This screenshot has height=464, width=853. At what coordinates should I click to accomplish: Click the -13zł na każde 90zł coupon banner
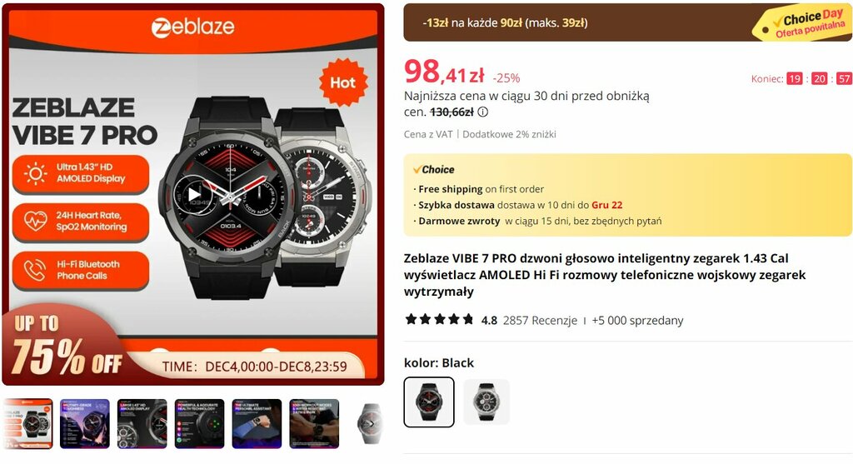[x=505, y=22]
